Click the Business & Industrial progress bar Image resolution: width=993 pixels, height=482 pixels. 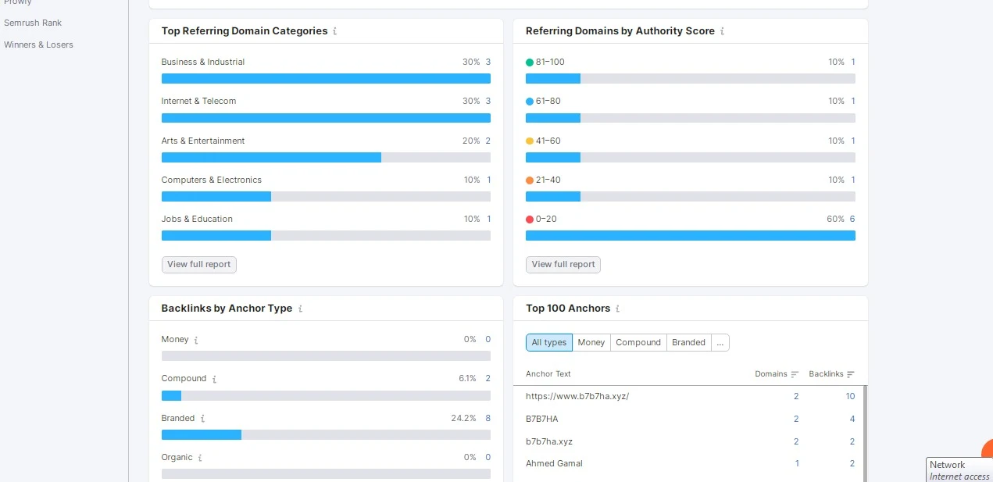coord(326,78)
